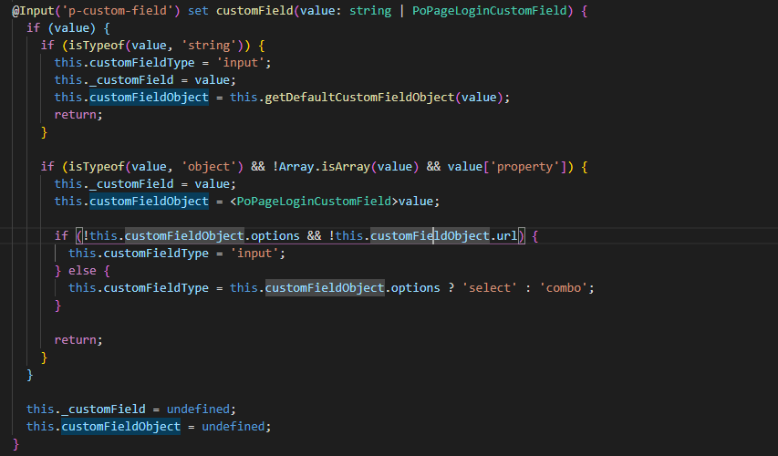The image size is (778, 456).
Task: Click the 'select' string literal
Action: point(490,288)
